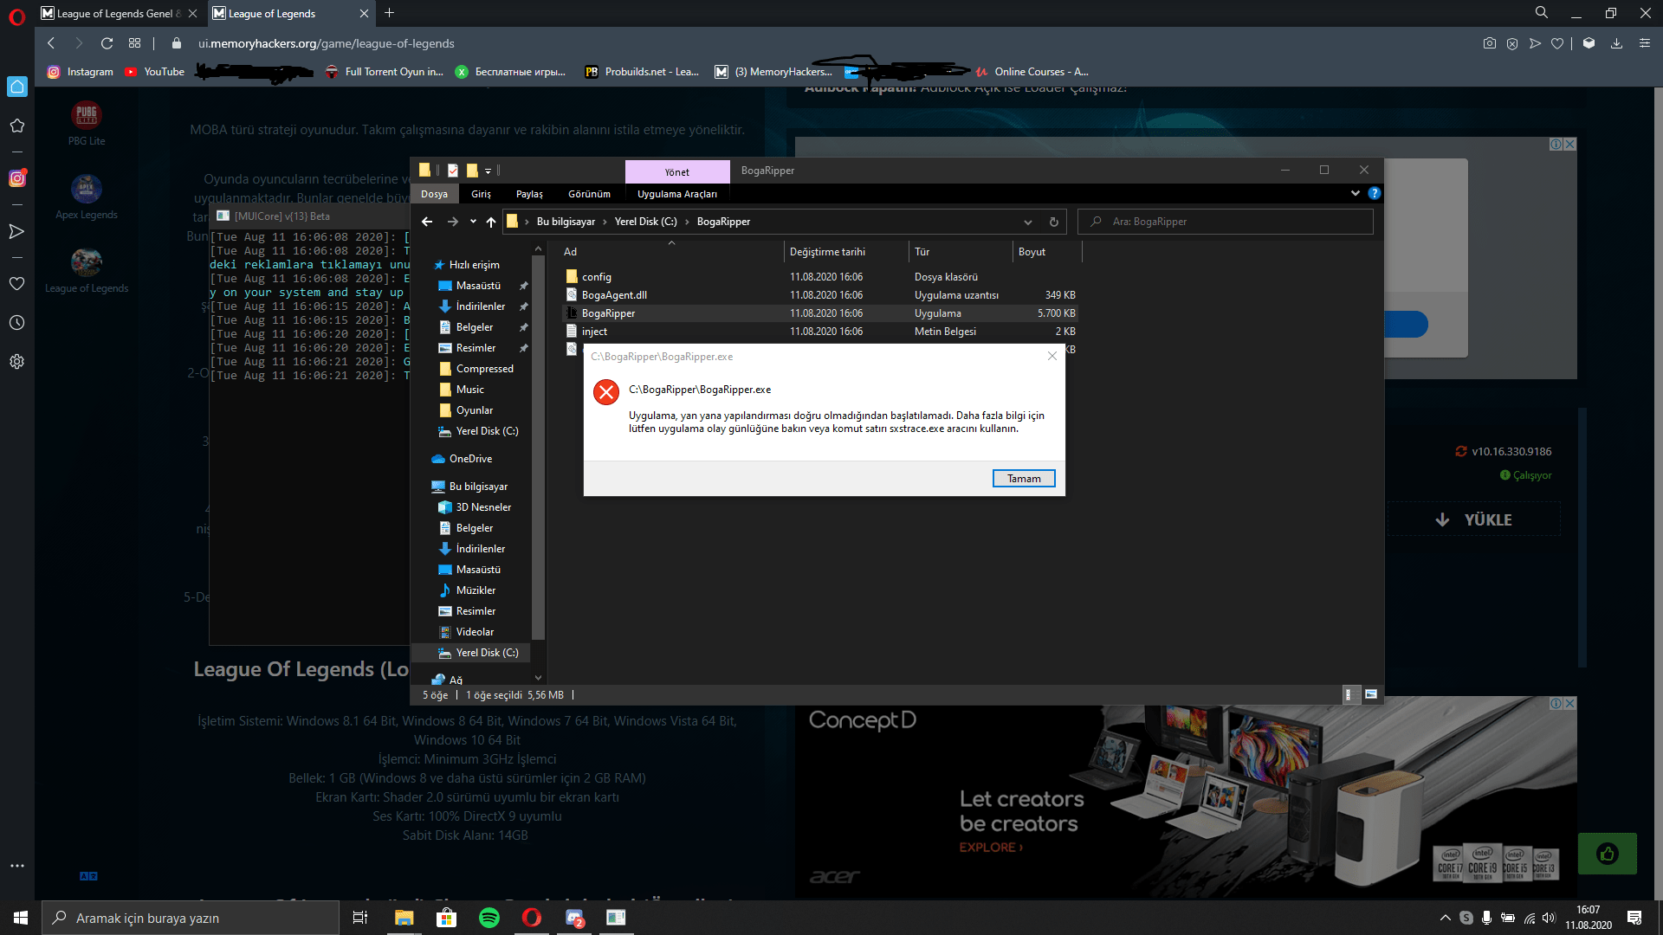Screen dimensions: 1663x935
Task: Open Videolar in navigation pane
Action: 475,632
